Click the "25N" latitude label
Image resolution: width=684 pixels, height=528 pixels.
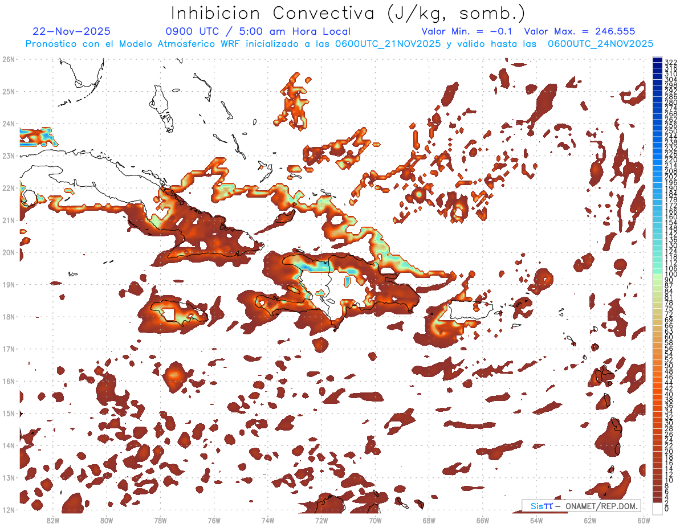(9, 91)
